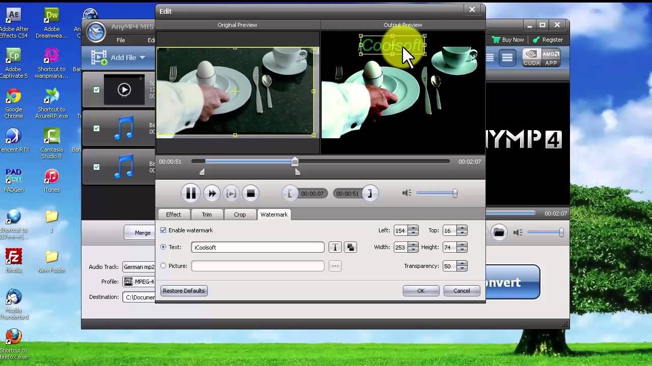Click the Restore Defaults button
The width and height of the screenshot is (652, 366).
pos(184,291)
